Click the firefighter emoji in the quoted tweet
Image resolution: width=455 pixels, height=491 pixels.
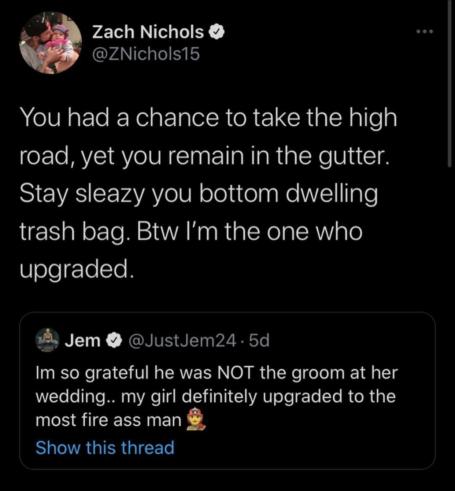click(x=196, y=419)
